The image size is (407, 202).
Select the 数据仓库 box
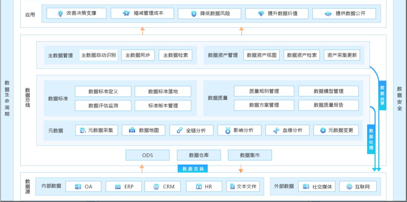pos(199,155)
